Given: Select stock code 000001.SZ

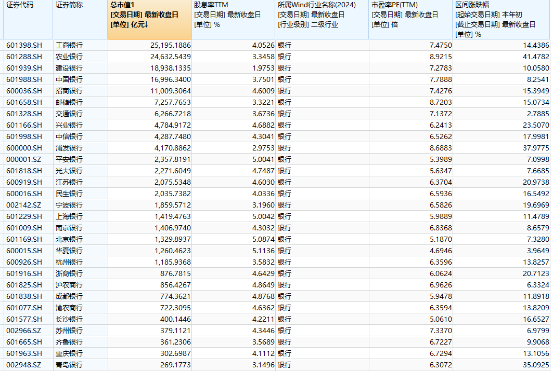Looking at the screenshot, I should pyautogui.click(x=23, y=159).
